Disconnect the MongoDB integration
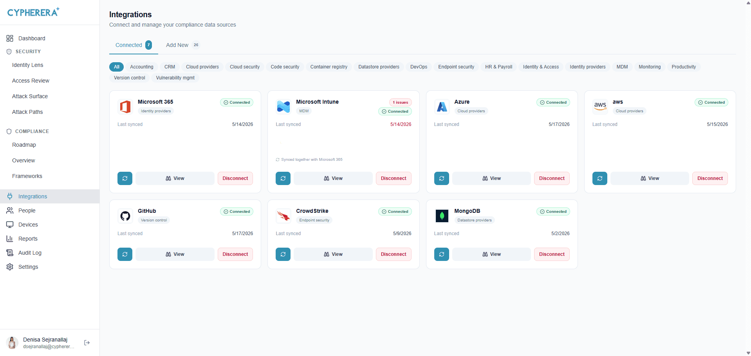 [552, 254]
